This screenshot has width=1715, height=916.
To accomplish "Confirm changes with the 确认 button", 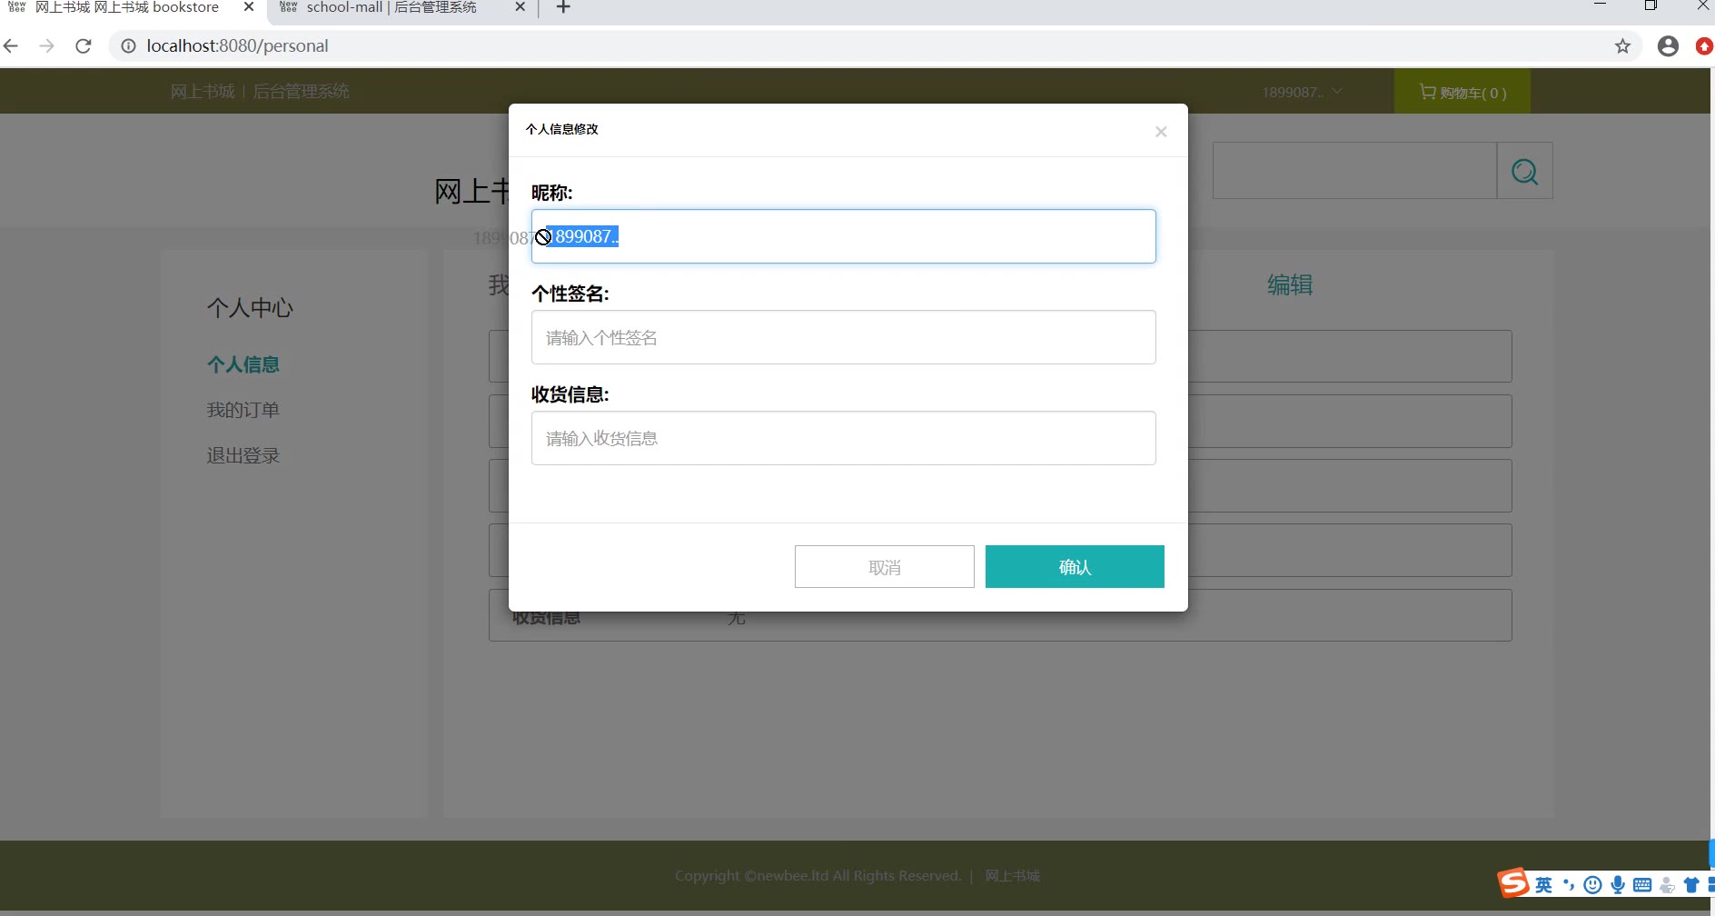I will (1075, 566).
